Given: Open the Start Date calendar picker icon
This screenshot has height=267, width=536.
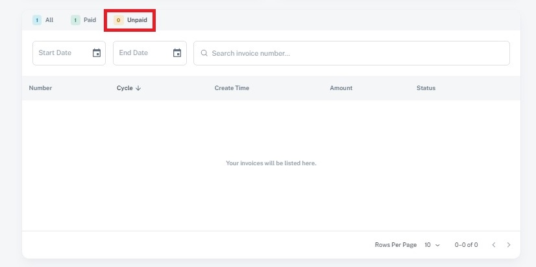Looking at the screenshot, I should pos(97,53).
